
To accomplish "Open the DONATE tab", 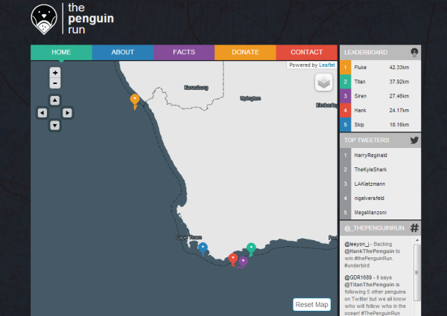I will tap(245, 52).
